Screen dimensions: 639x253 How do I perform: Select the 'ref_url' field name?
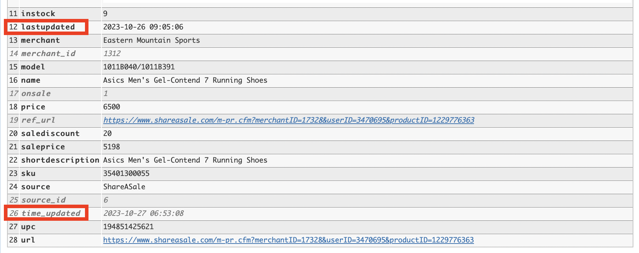tap(38, 120)
